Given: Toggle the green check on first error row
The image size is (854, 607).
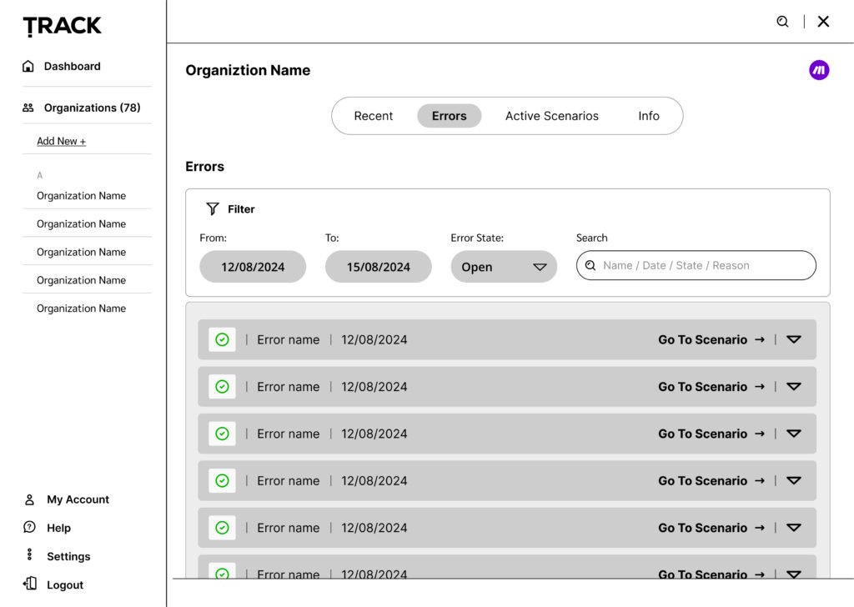Looking at the screenshot, I should pyautogui.click(x=222, y=339).
